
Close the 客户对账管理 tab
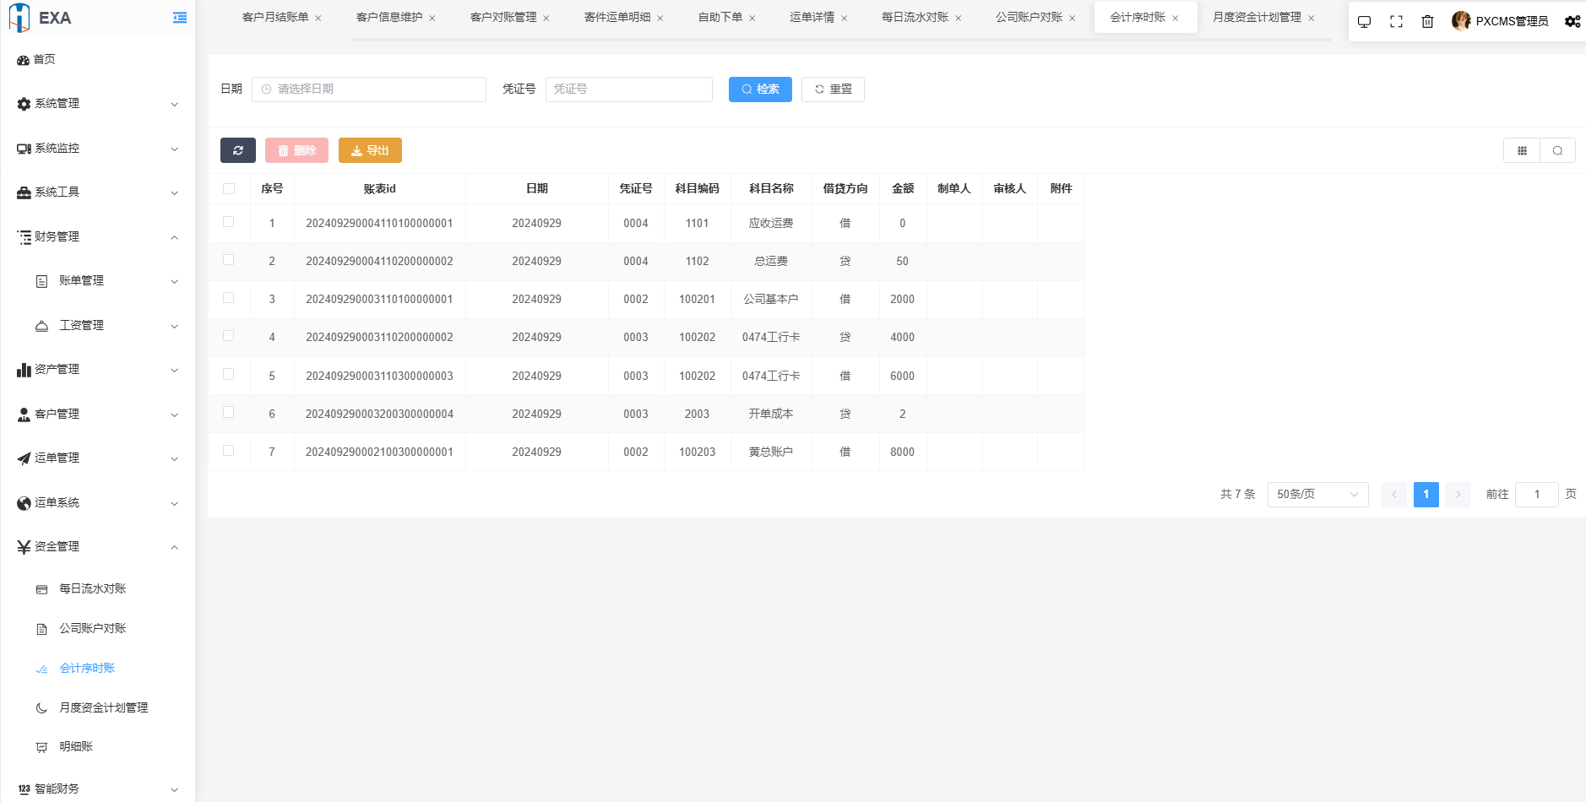pyautogui.click(x=546, y=18)
